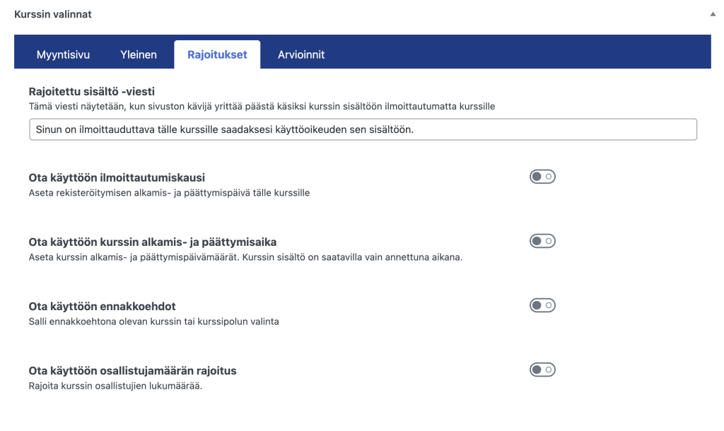
Task: Toggle the ennakkoehdot switch on
Action: coord(542,306)
